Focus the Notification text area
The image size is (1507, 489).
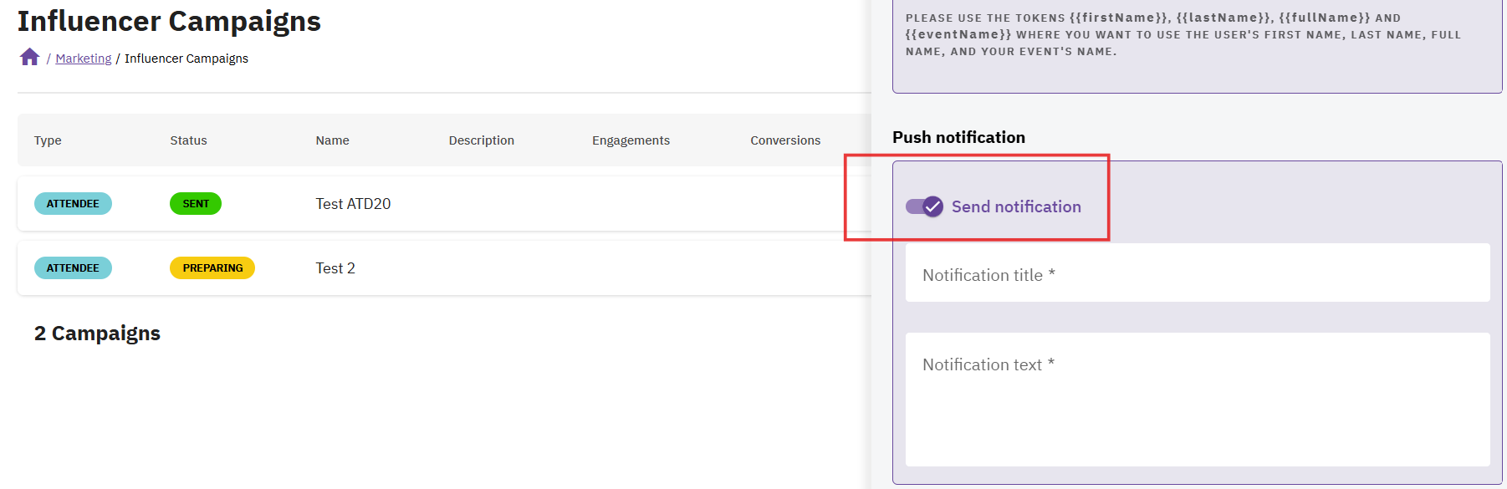pyautogui.click(x=1197, y=399)
